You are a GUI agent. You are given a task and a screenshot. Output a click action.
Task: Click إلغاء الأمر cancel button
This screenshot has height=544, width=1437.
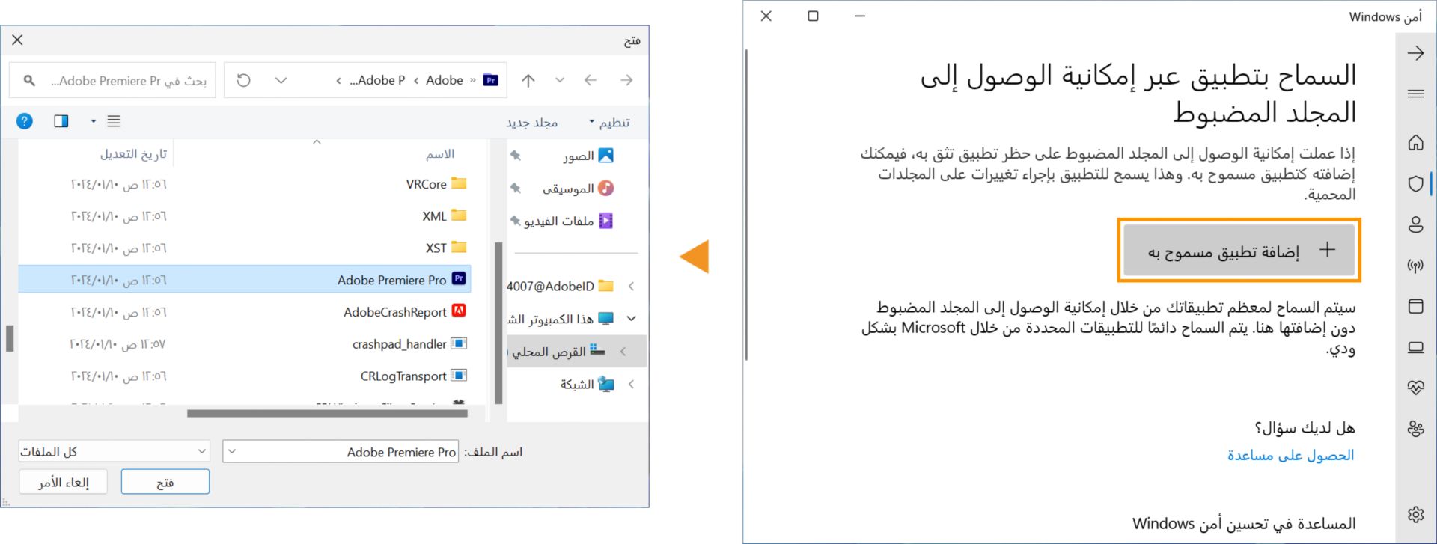point(64,482)
